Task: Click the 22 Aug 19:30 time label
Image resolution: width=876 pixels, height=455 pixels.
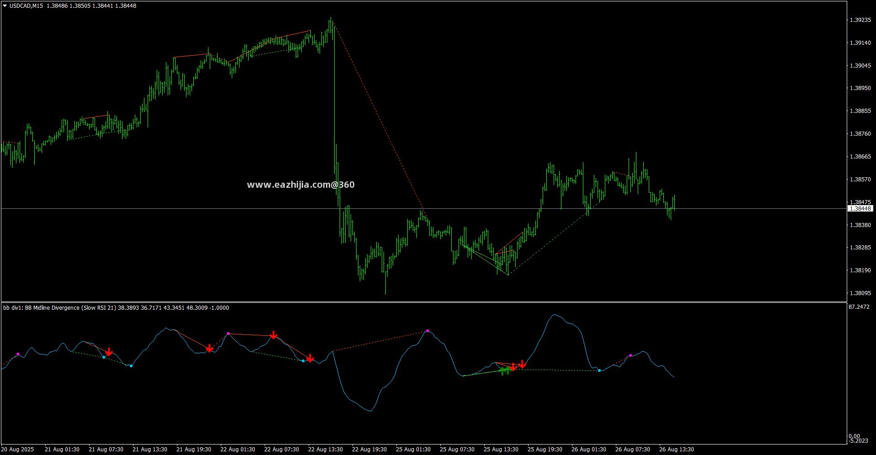Action: [x=369, y=450]
